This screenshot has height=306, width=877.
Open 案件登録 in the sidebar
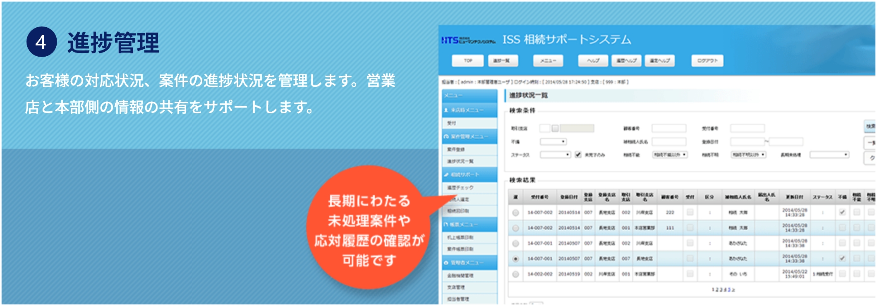point(470,149)
